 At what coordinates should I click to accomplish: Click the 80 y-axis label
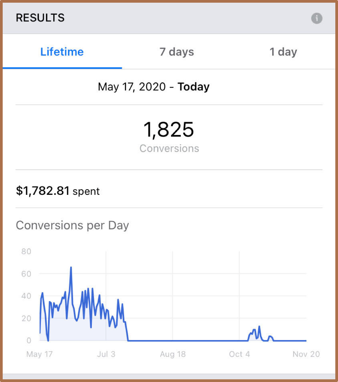[26, 251]
